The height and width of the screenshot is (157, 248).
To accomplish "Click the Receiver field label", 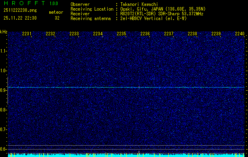I will 80,14.
